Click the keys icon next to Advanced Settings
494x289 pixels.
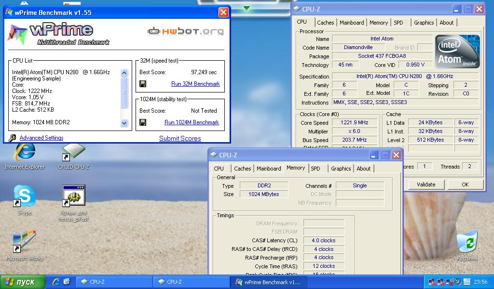pos(12,138)
